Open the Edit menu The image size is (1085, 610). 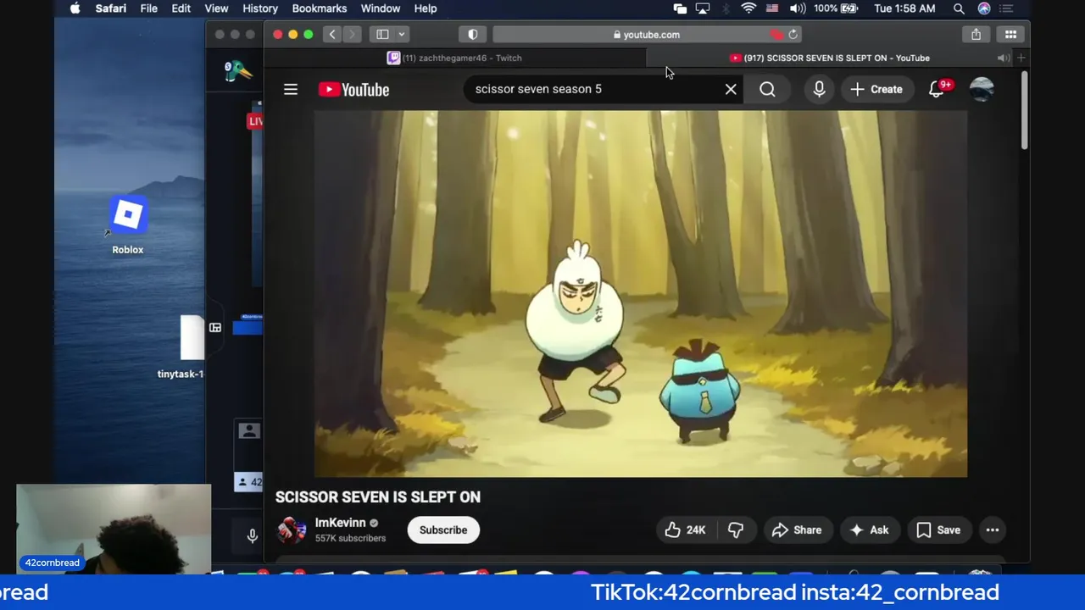point(181,8)
